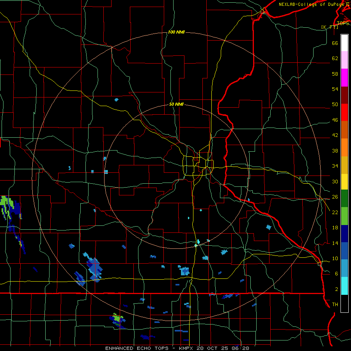
Task: Click the "50 NMI" range ring label
Action: click(176, 104)
